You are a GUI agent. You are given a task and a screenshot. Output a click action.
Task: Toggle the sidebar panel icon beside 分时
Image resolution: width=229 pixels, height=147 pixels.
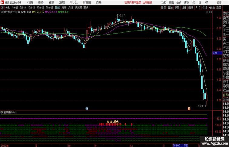(2, 8)
